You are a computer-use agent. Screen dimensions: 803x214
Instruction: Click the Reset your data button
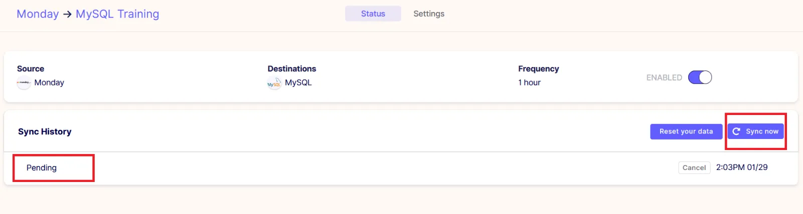click(x=686, y=131)
